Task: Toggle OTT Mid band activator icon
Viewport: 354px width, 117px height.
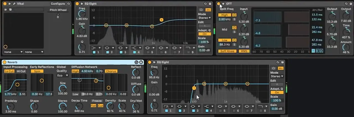Action: (x=234, y=28)
